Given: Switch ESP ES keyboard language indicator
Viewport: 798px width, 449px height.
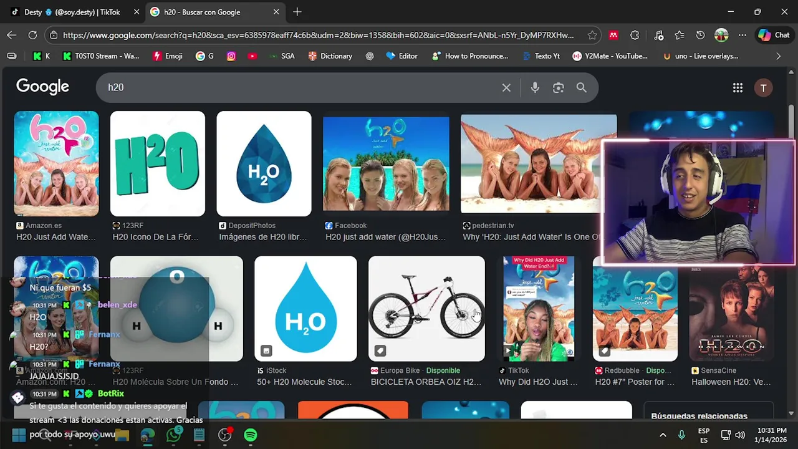Looking at the screenshot, I should [x=704, y=435].
